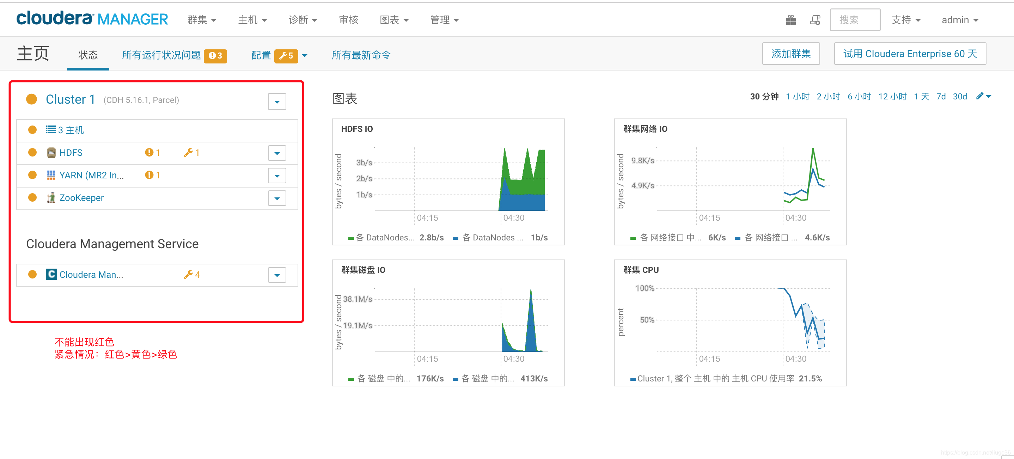This screenshot has width=1014, height=459.
Task: Expand Cloudera Management Service actions dropdown
Action: coord(277,275)
